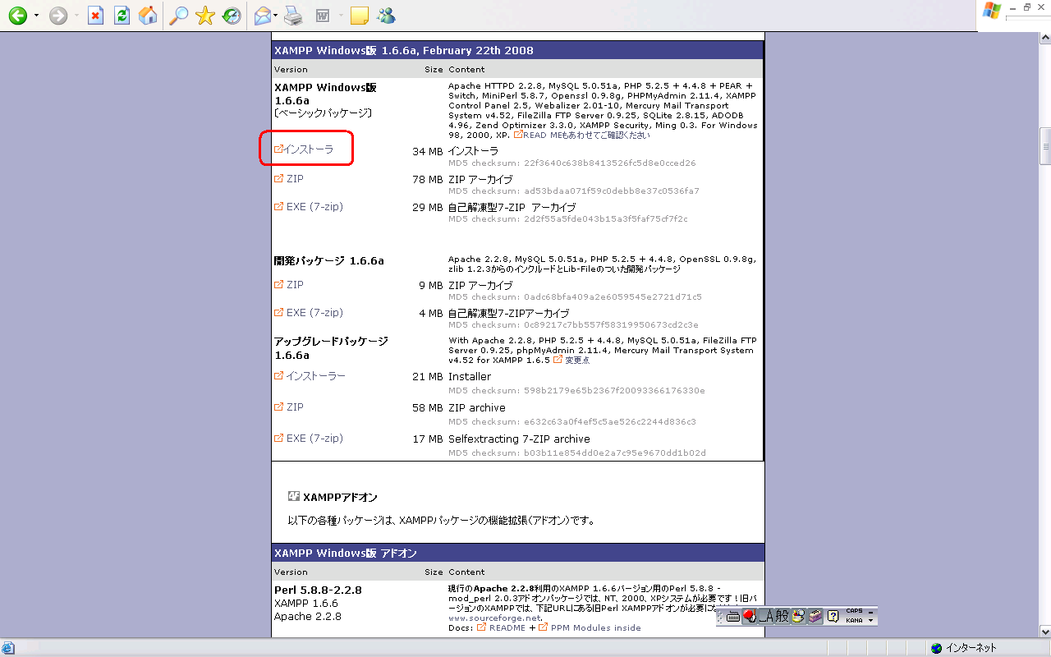
Task: Open IME Help question mark icon
Action: (833, 616)
